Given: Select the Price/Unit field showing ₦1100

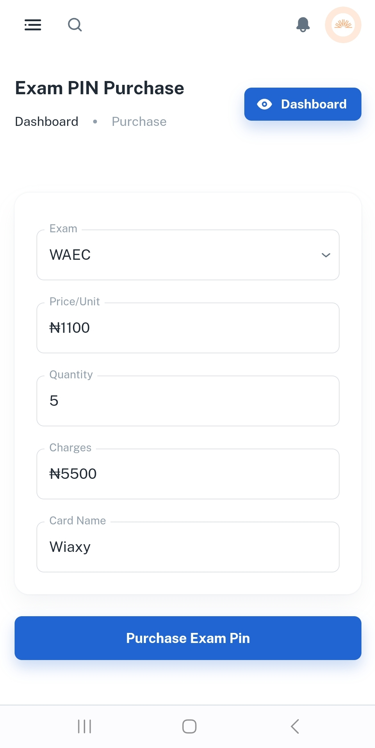Looking at the screenshot, I should coord(188,328).
